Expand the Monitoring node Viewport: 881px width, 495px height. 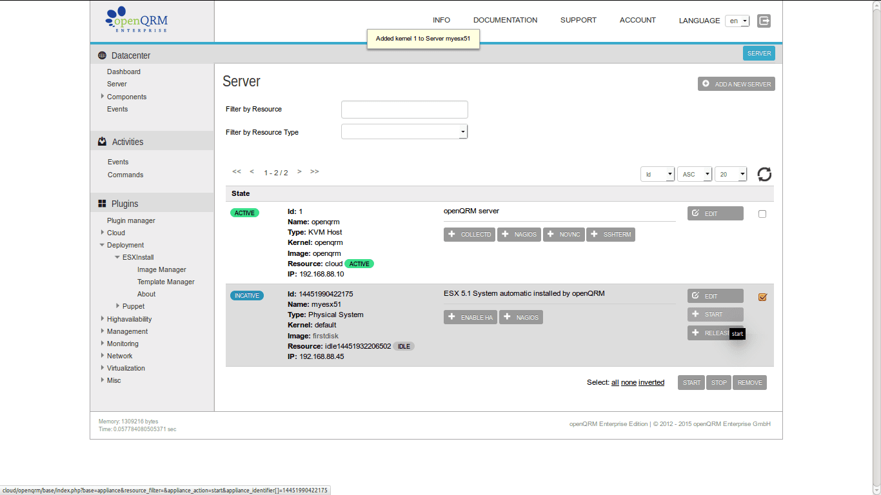pyautogui.click(x=103, y=343)
